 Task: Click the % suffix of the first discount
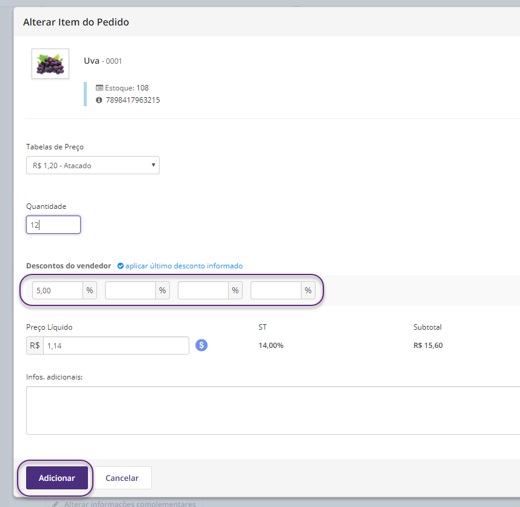(x=90, y=290)
